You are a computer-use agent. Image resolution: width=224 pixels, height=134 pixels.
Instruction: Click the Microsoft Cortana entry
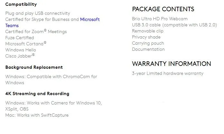click(26, 44)
